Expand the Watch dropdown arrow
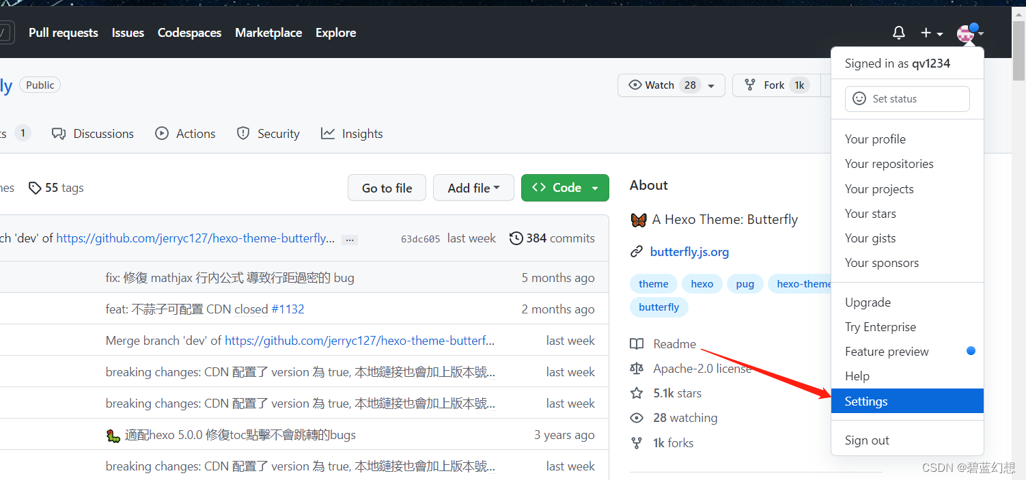Viewport: 1026px width, 480px height. pyautogui.click(x=712, y=86)
